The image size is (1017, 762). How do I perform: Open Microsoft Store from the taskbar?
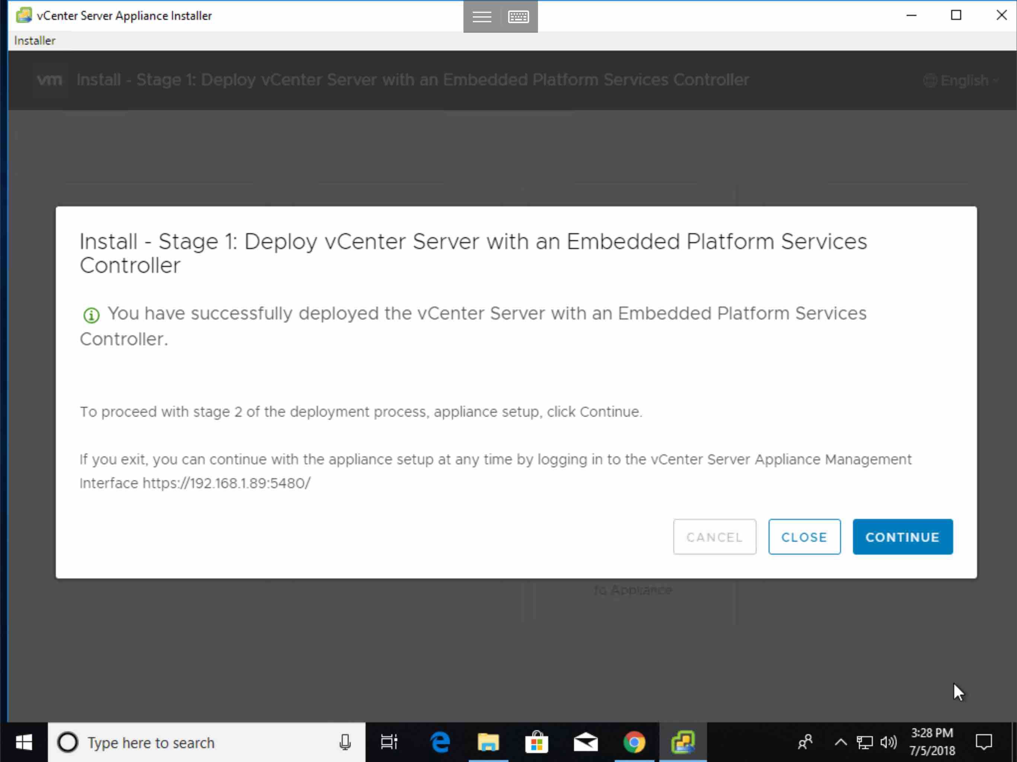(x=536, y=742)
